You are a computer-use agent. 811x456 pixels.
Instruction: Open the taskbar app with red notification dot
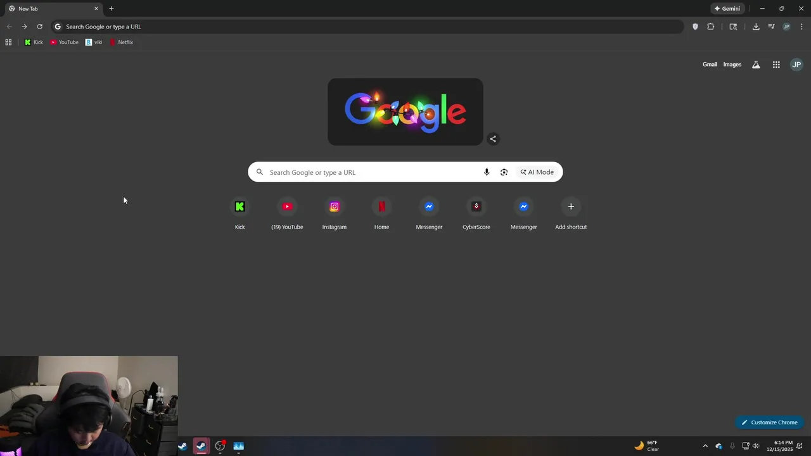point(220,446)
